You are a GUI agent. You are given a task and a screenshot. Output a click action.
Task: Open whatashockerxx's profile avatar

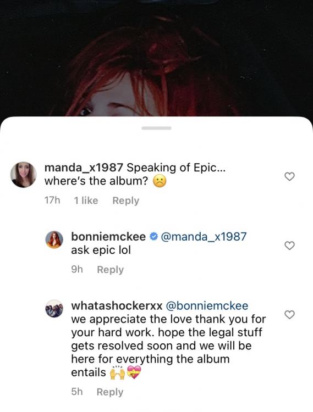54,309
